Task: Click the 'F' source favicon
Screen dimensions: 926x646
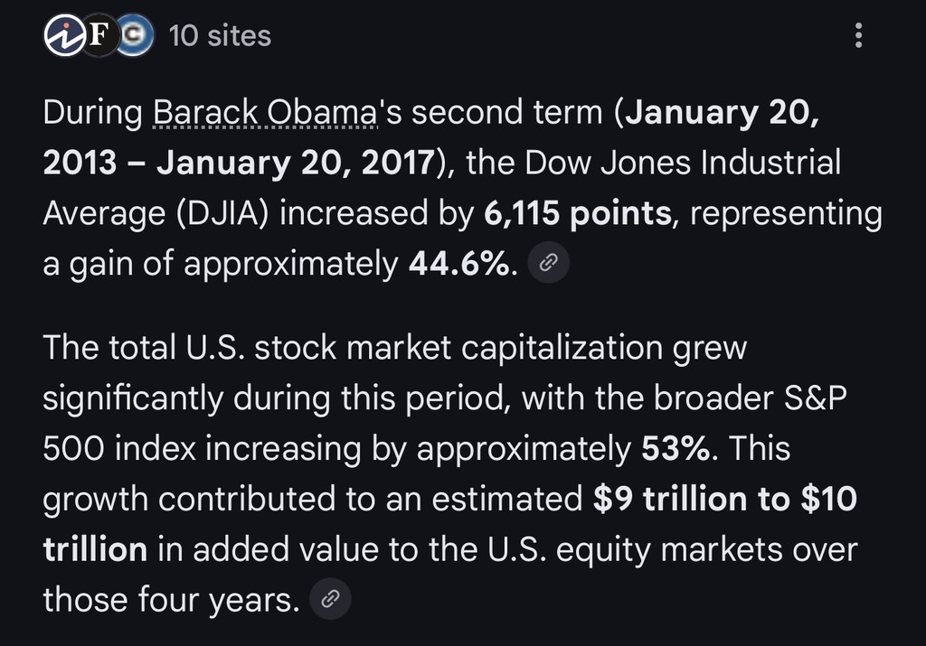Action: 99,36
